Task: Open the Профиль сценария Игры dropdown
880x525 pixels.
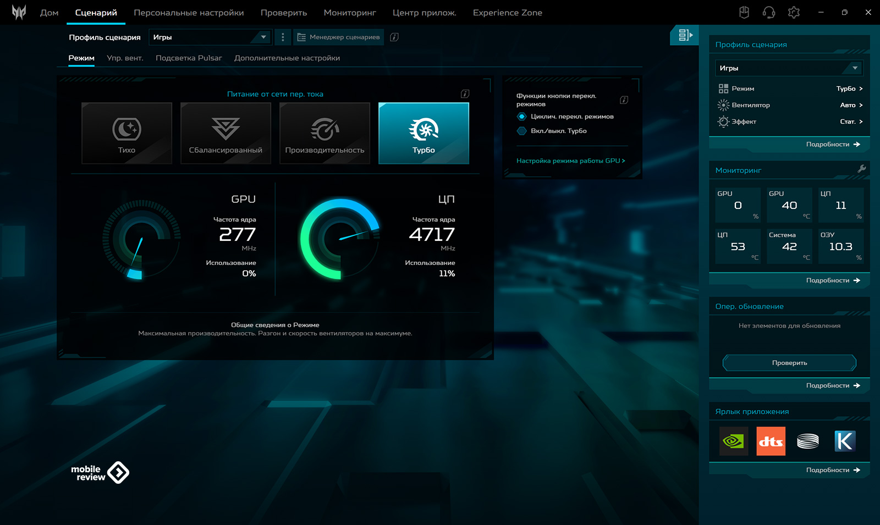Action: pyautogui.click(x=210, y=37)
